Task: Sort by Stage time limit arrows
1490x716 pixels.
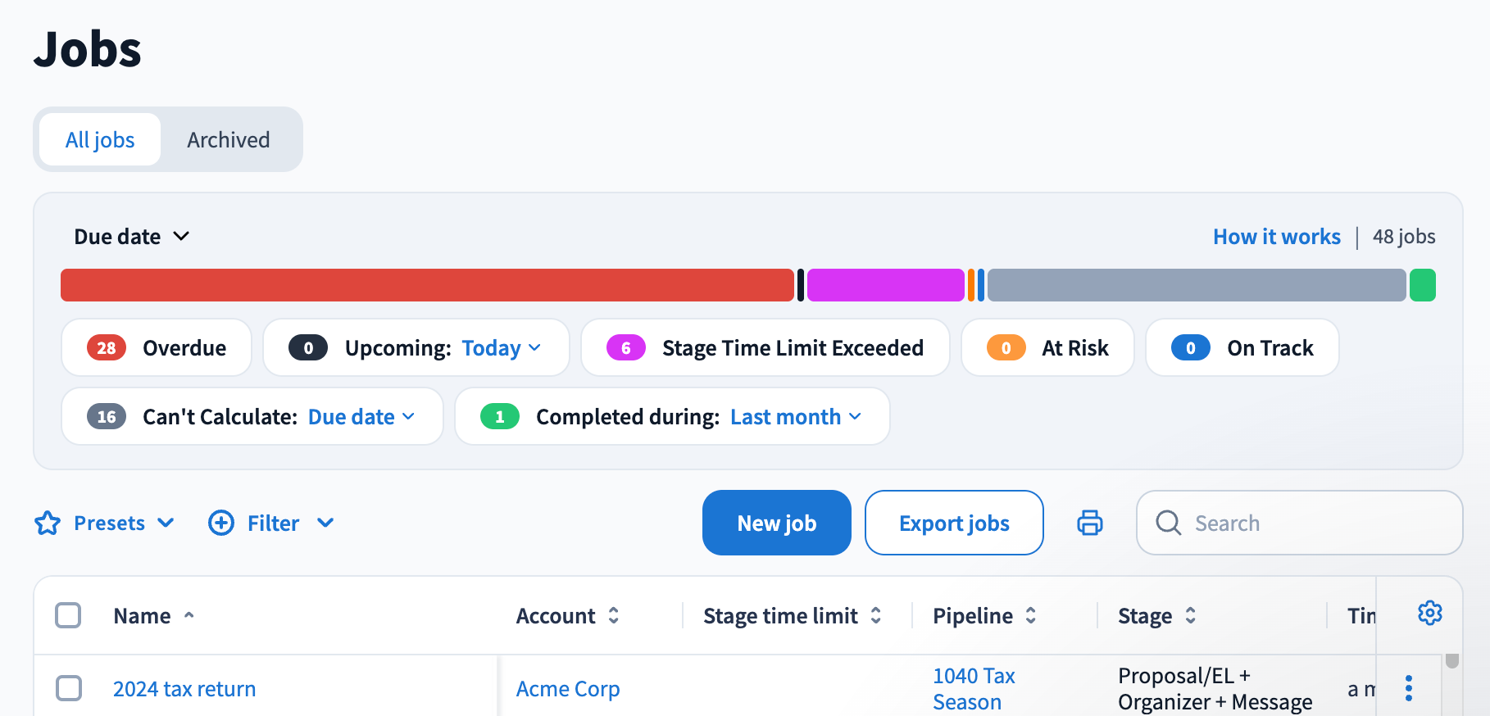Action: pos(876,615)
